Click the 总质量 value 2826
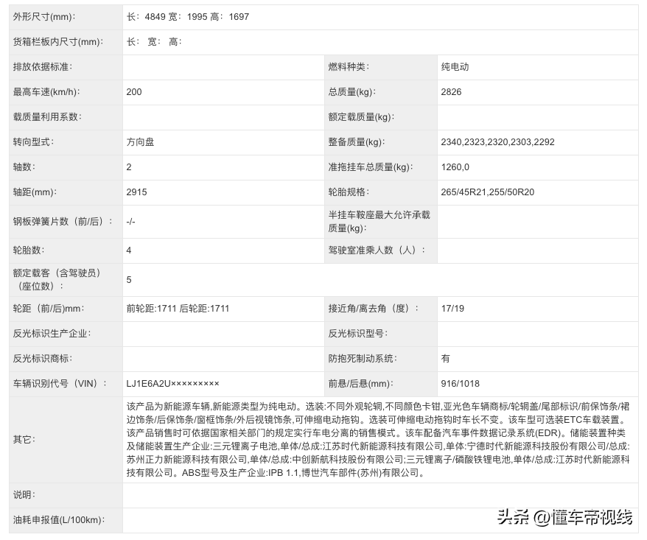The image size is (647, 540). tap(451, 92)
